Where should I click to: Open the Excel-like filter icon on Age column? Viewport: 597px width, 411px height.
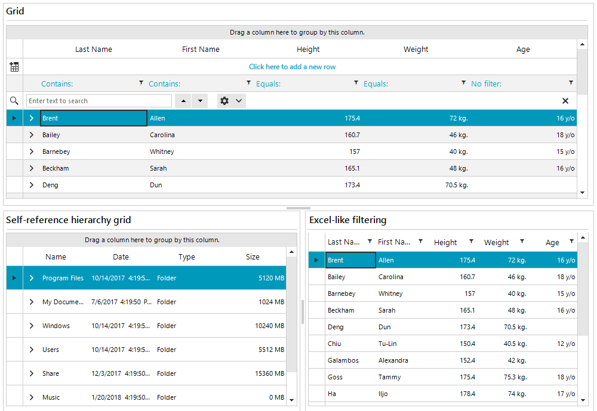pyautogui.click(x=571, y=242)
